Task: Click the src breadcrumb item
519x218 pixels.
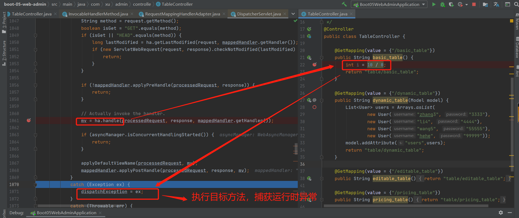Action: pyautogui.click(x=54, y=4)
